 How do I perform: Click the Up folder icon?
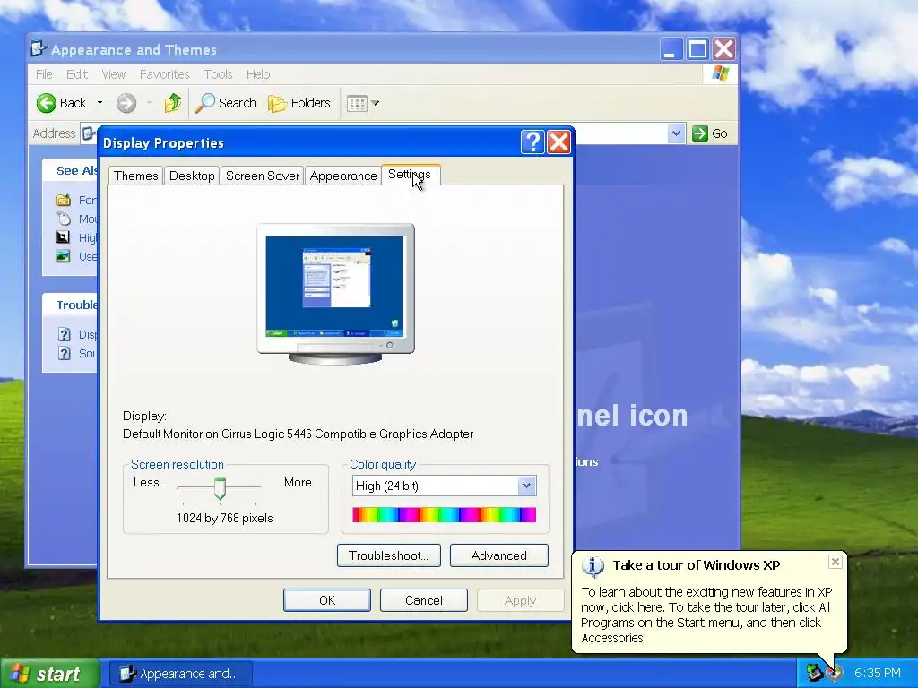[x=173, y=103]
